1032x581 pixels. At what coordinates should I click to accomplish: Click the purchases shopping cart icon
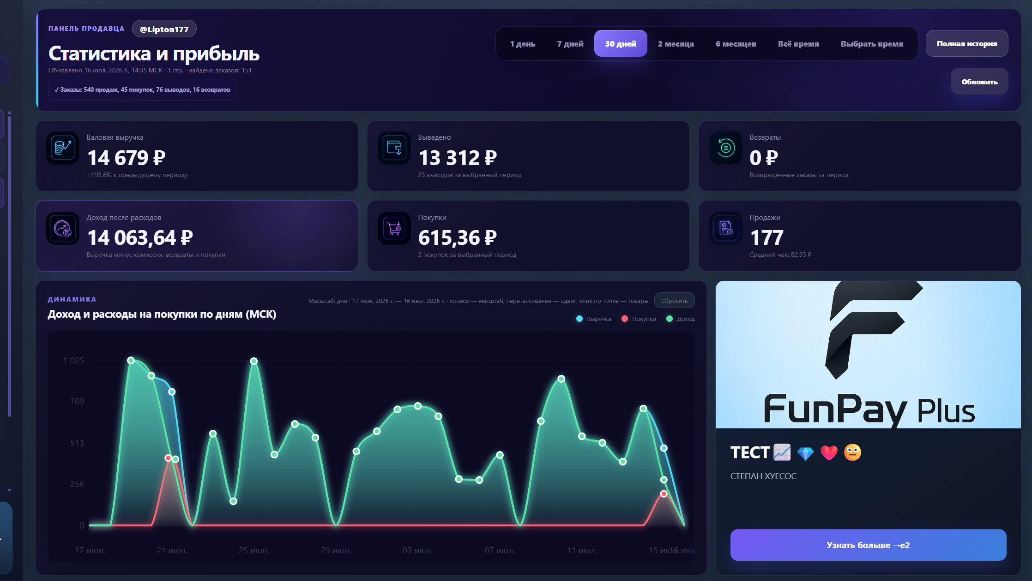(x=394, y=228)
